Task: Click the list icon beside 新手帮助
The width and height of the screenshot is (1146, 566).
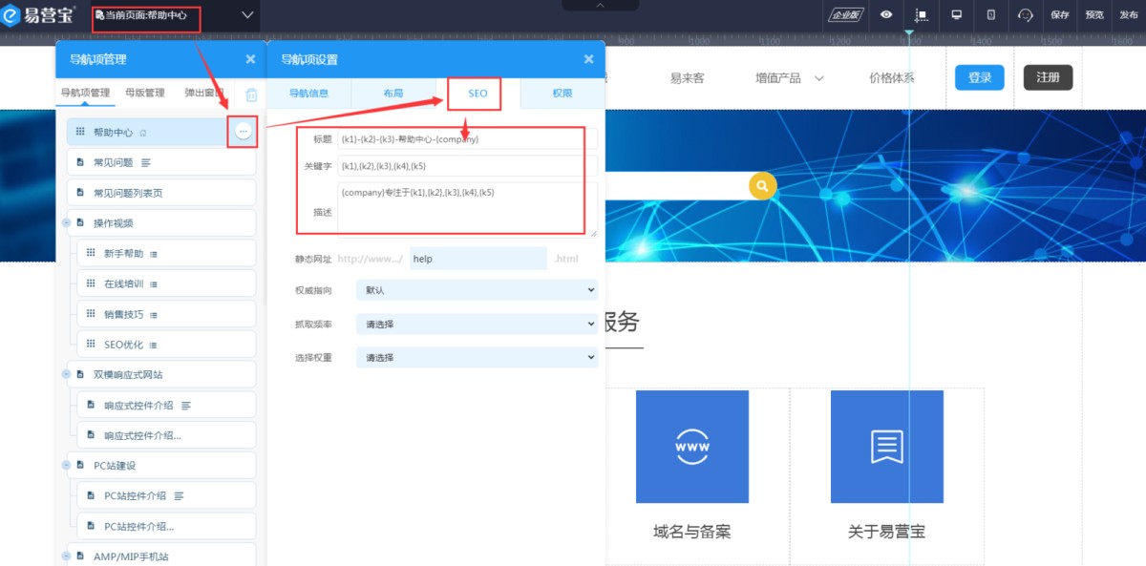Action: click(x=153, y=255)
